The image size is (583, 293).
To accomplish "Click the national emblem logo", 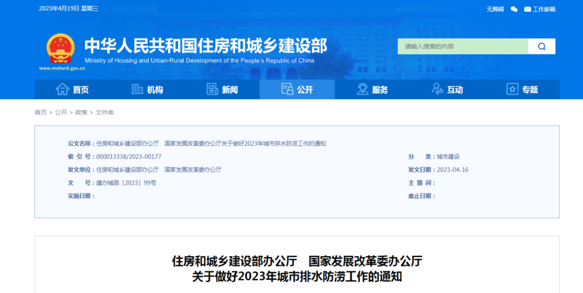I will [x=60, y=49].
